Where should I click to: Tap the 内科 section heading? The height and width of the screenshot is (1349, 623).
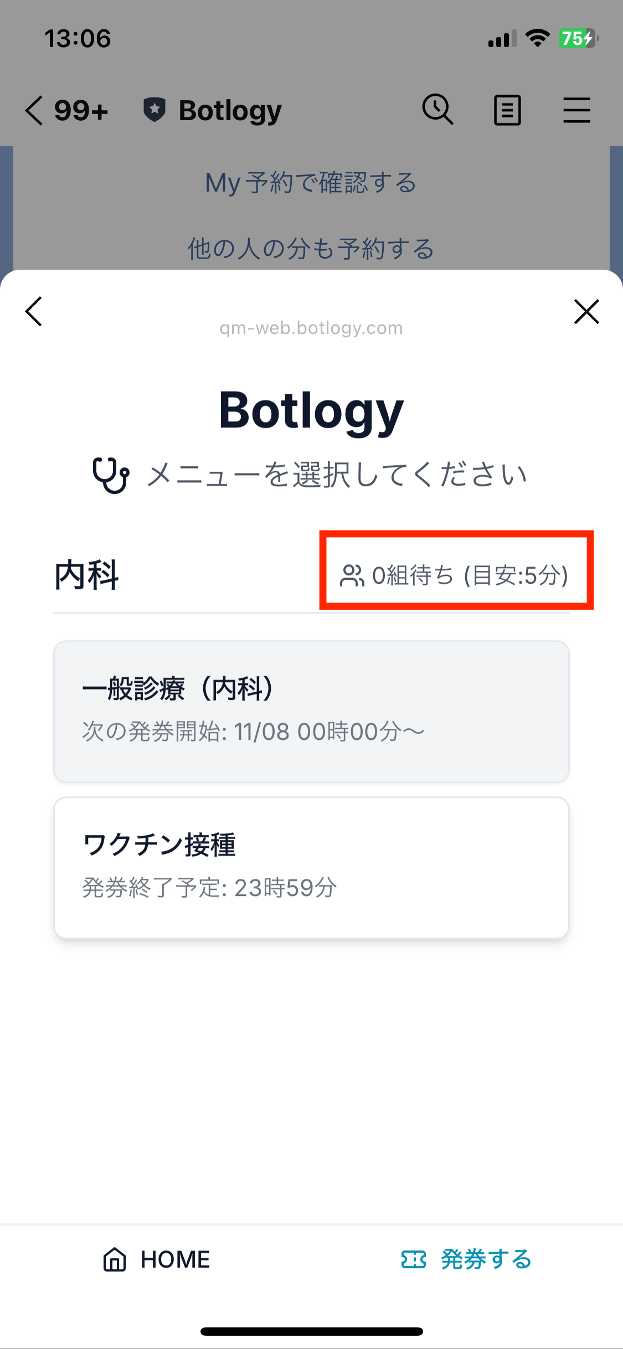tap(86, 575)
